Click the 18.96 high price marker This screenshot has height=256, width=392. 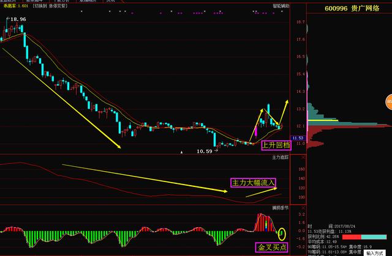(x=17, y=20)
